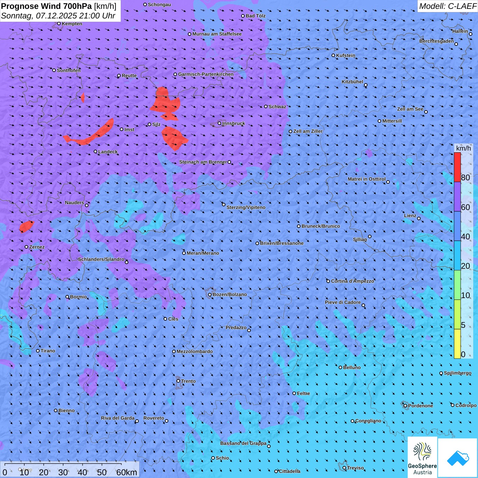Click the Mezzolombardo label
Viewport: 478px width, 478px height.
click(x=195, y=351)
